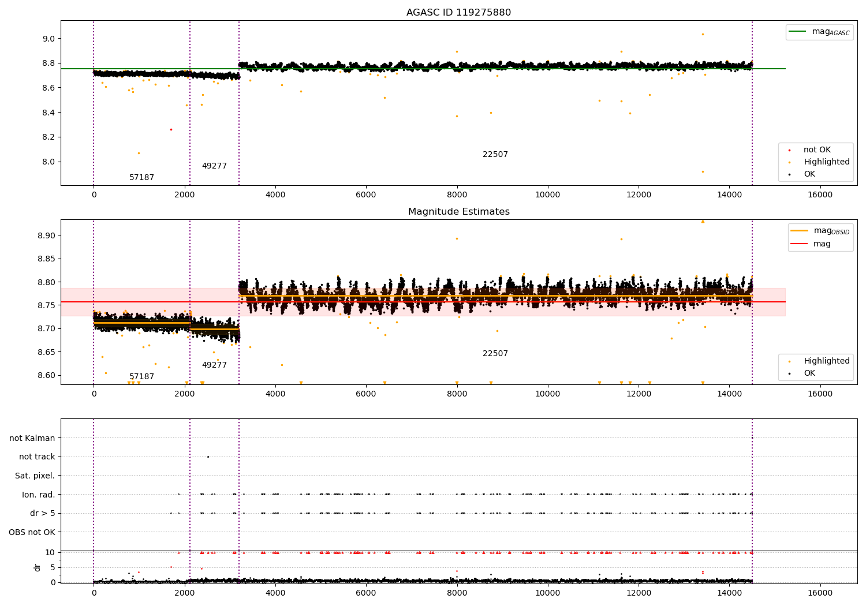Click label "22507" in the Magnitude Estimates plot
Viewport: 866px width, 606px height.
pyautogui.click(x=495, y=354)
